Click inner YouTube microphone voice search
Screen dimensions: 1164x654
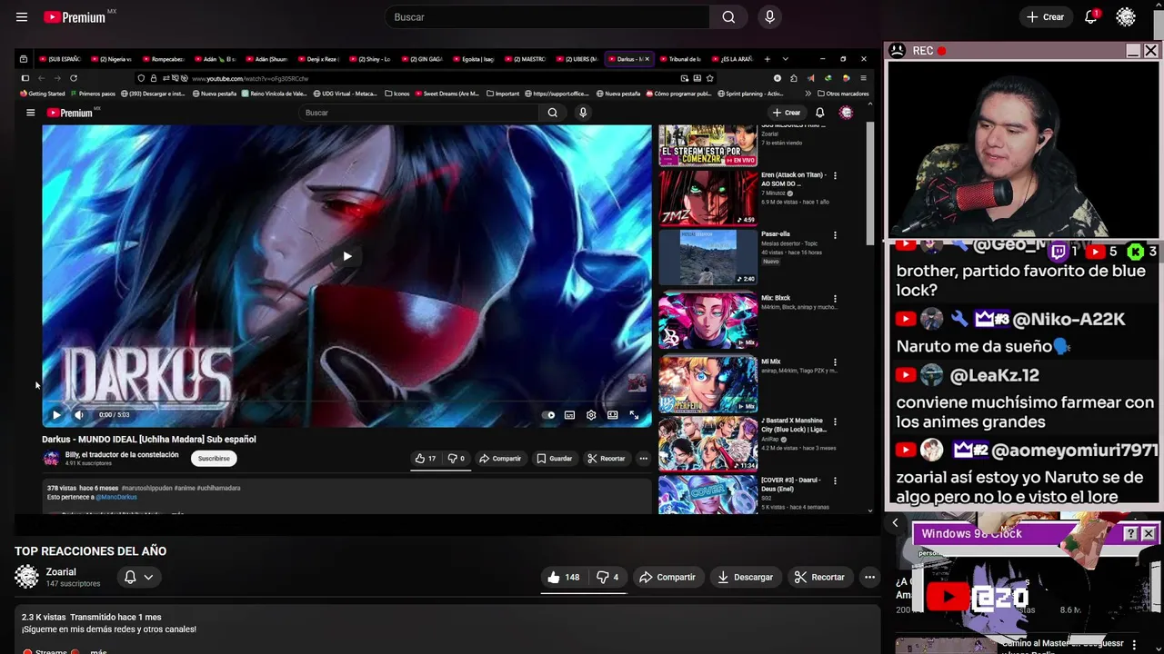(583, 113)
